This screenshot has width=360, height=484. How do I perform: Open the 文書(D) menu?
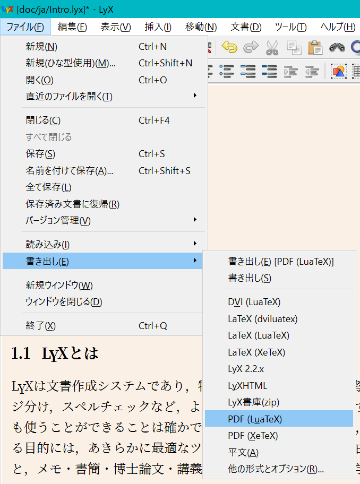coord(246,27)
